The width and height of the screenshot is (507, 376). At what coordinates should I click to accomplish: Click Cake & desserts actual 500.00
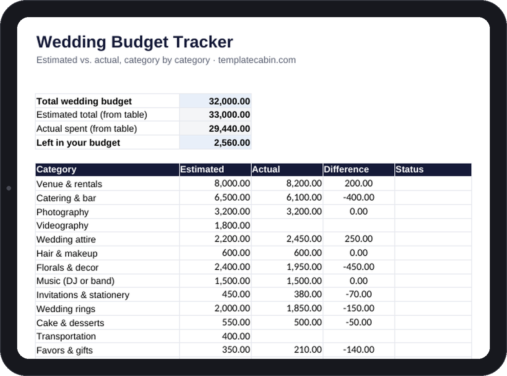pos(287,322)
